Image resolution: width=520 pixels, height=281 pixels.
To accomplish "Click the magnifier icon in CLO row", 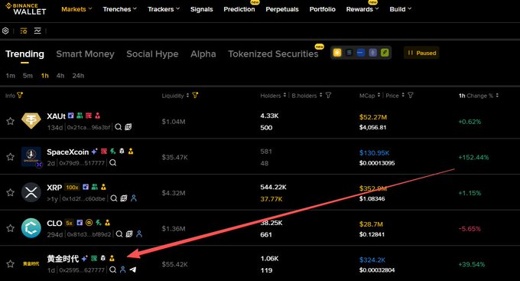I will [119, 234].
